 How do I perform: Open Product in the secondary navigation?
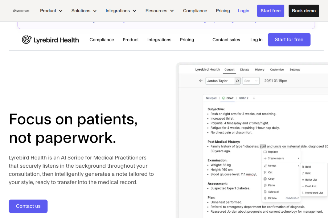[x=131, y=40]
